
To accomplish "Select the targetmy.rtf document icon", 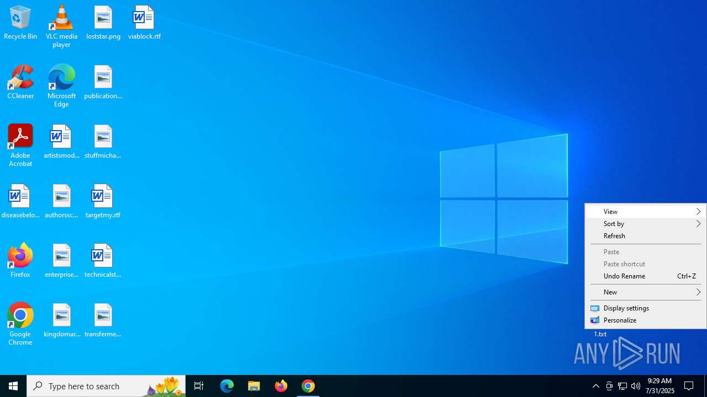I will coord(103,202).
